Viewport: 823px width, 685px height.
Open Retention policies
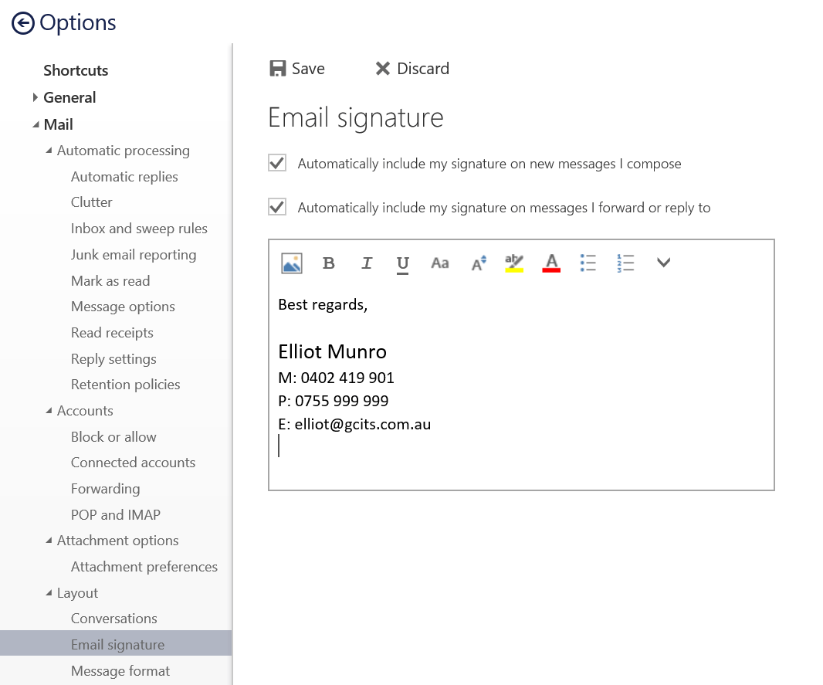pos(125,385)
